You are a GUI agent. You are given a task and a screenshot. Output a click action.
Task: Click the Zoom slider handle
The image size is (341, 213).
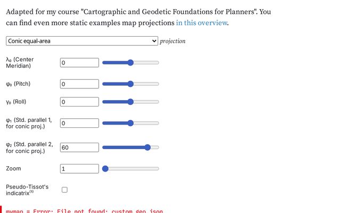(x=105, y=169)
